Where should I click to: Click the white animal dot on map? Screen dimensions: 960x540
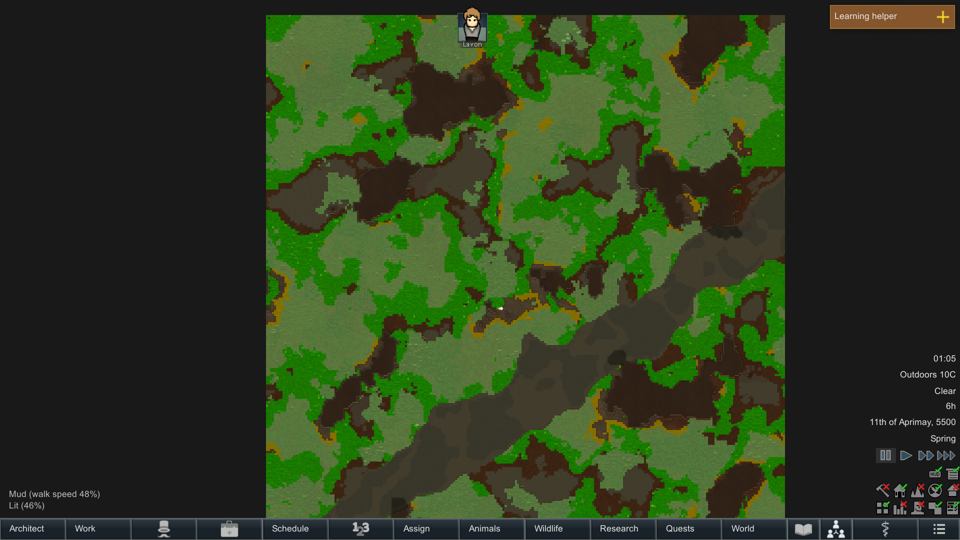[x=500, y=308]
